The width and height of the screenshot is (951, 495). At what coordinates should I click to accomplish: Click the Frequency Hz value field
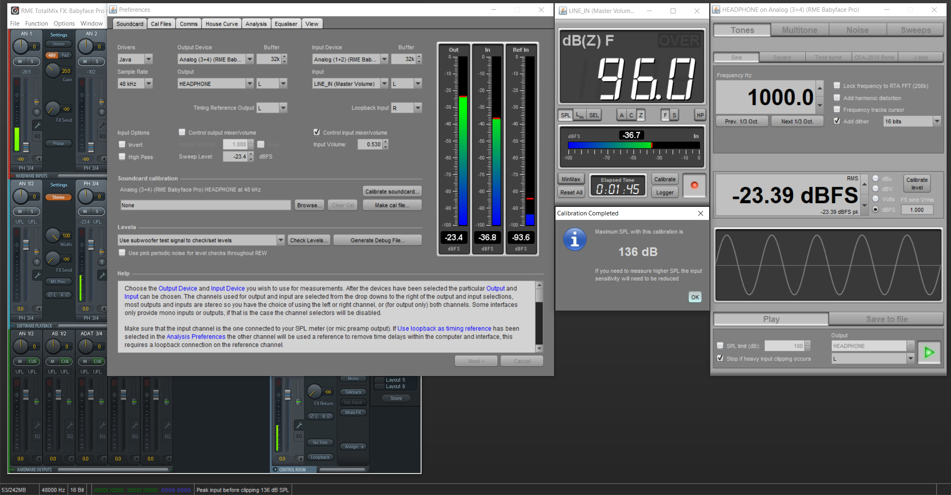766,97
